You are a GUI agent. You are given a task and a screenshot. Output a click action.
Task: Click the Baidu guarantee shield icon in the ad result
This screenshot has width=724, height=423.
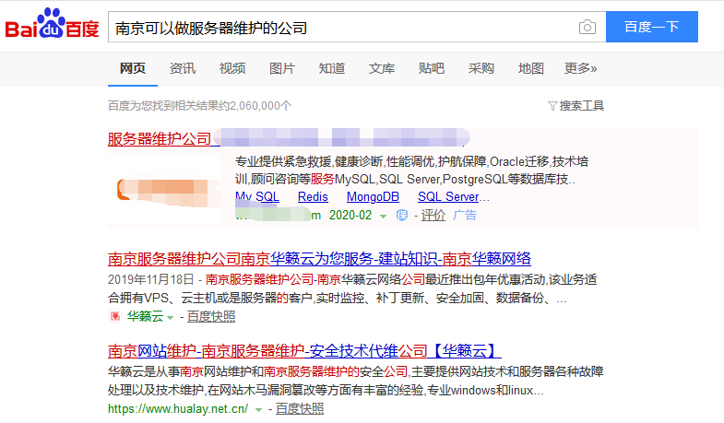click(402, 216)
